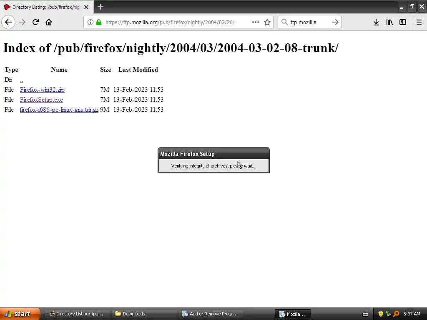Screen dimensions: 427x320
Task: Click the Firefox-win32.zip 7M size value
Action: (x=105, y=90)
